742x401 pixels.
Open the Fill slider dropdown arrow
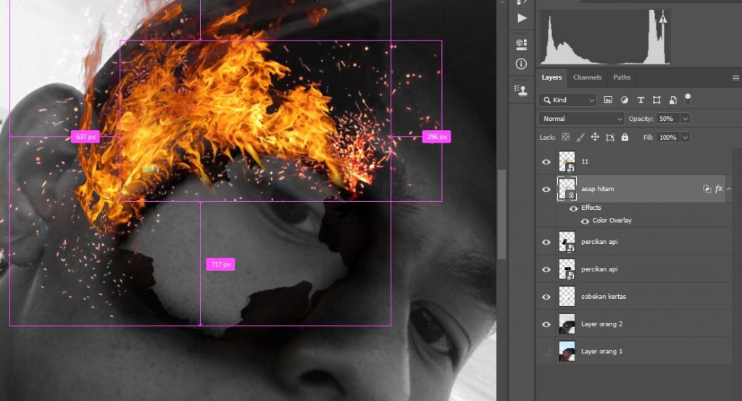point(685,137)
